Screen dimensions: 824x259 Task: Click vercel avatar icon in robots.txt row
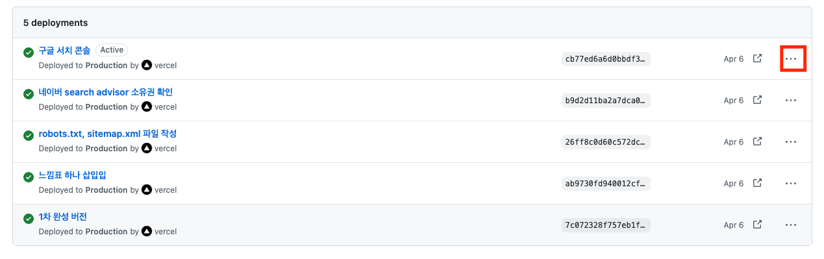(147, 148)
